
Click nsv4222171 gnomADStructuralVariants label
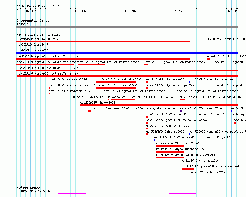tap(134, 91)
